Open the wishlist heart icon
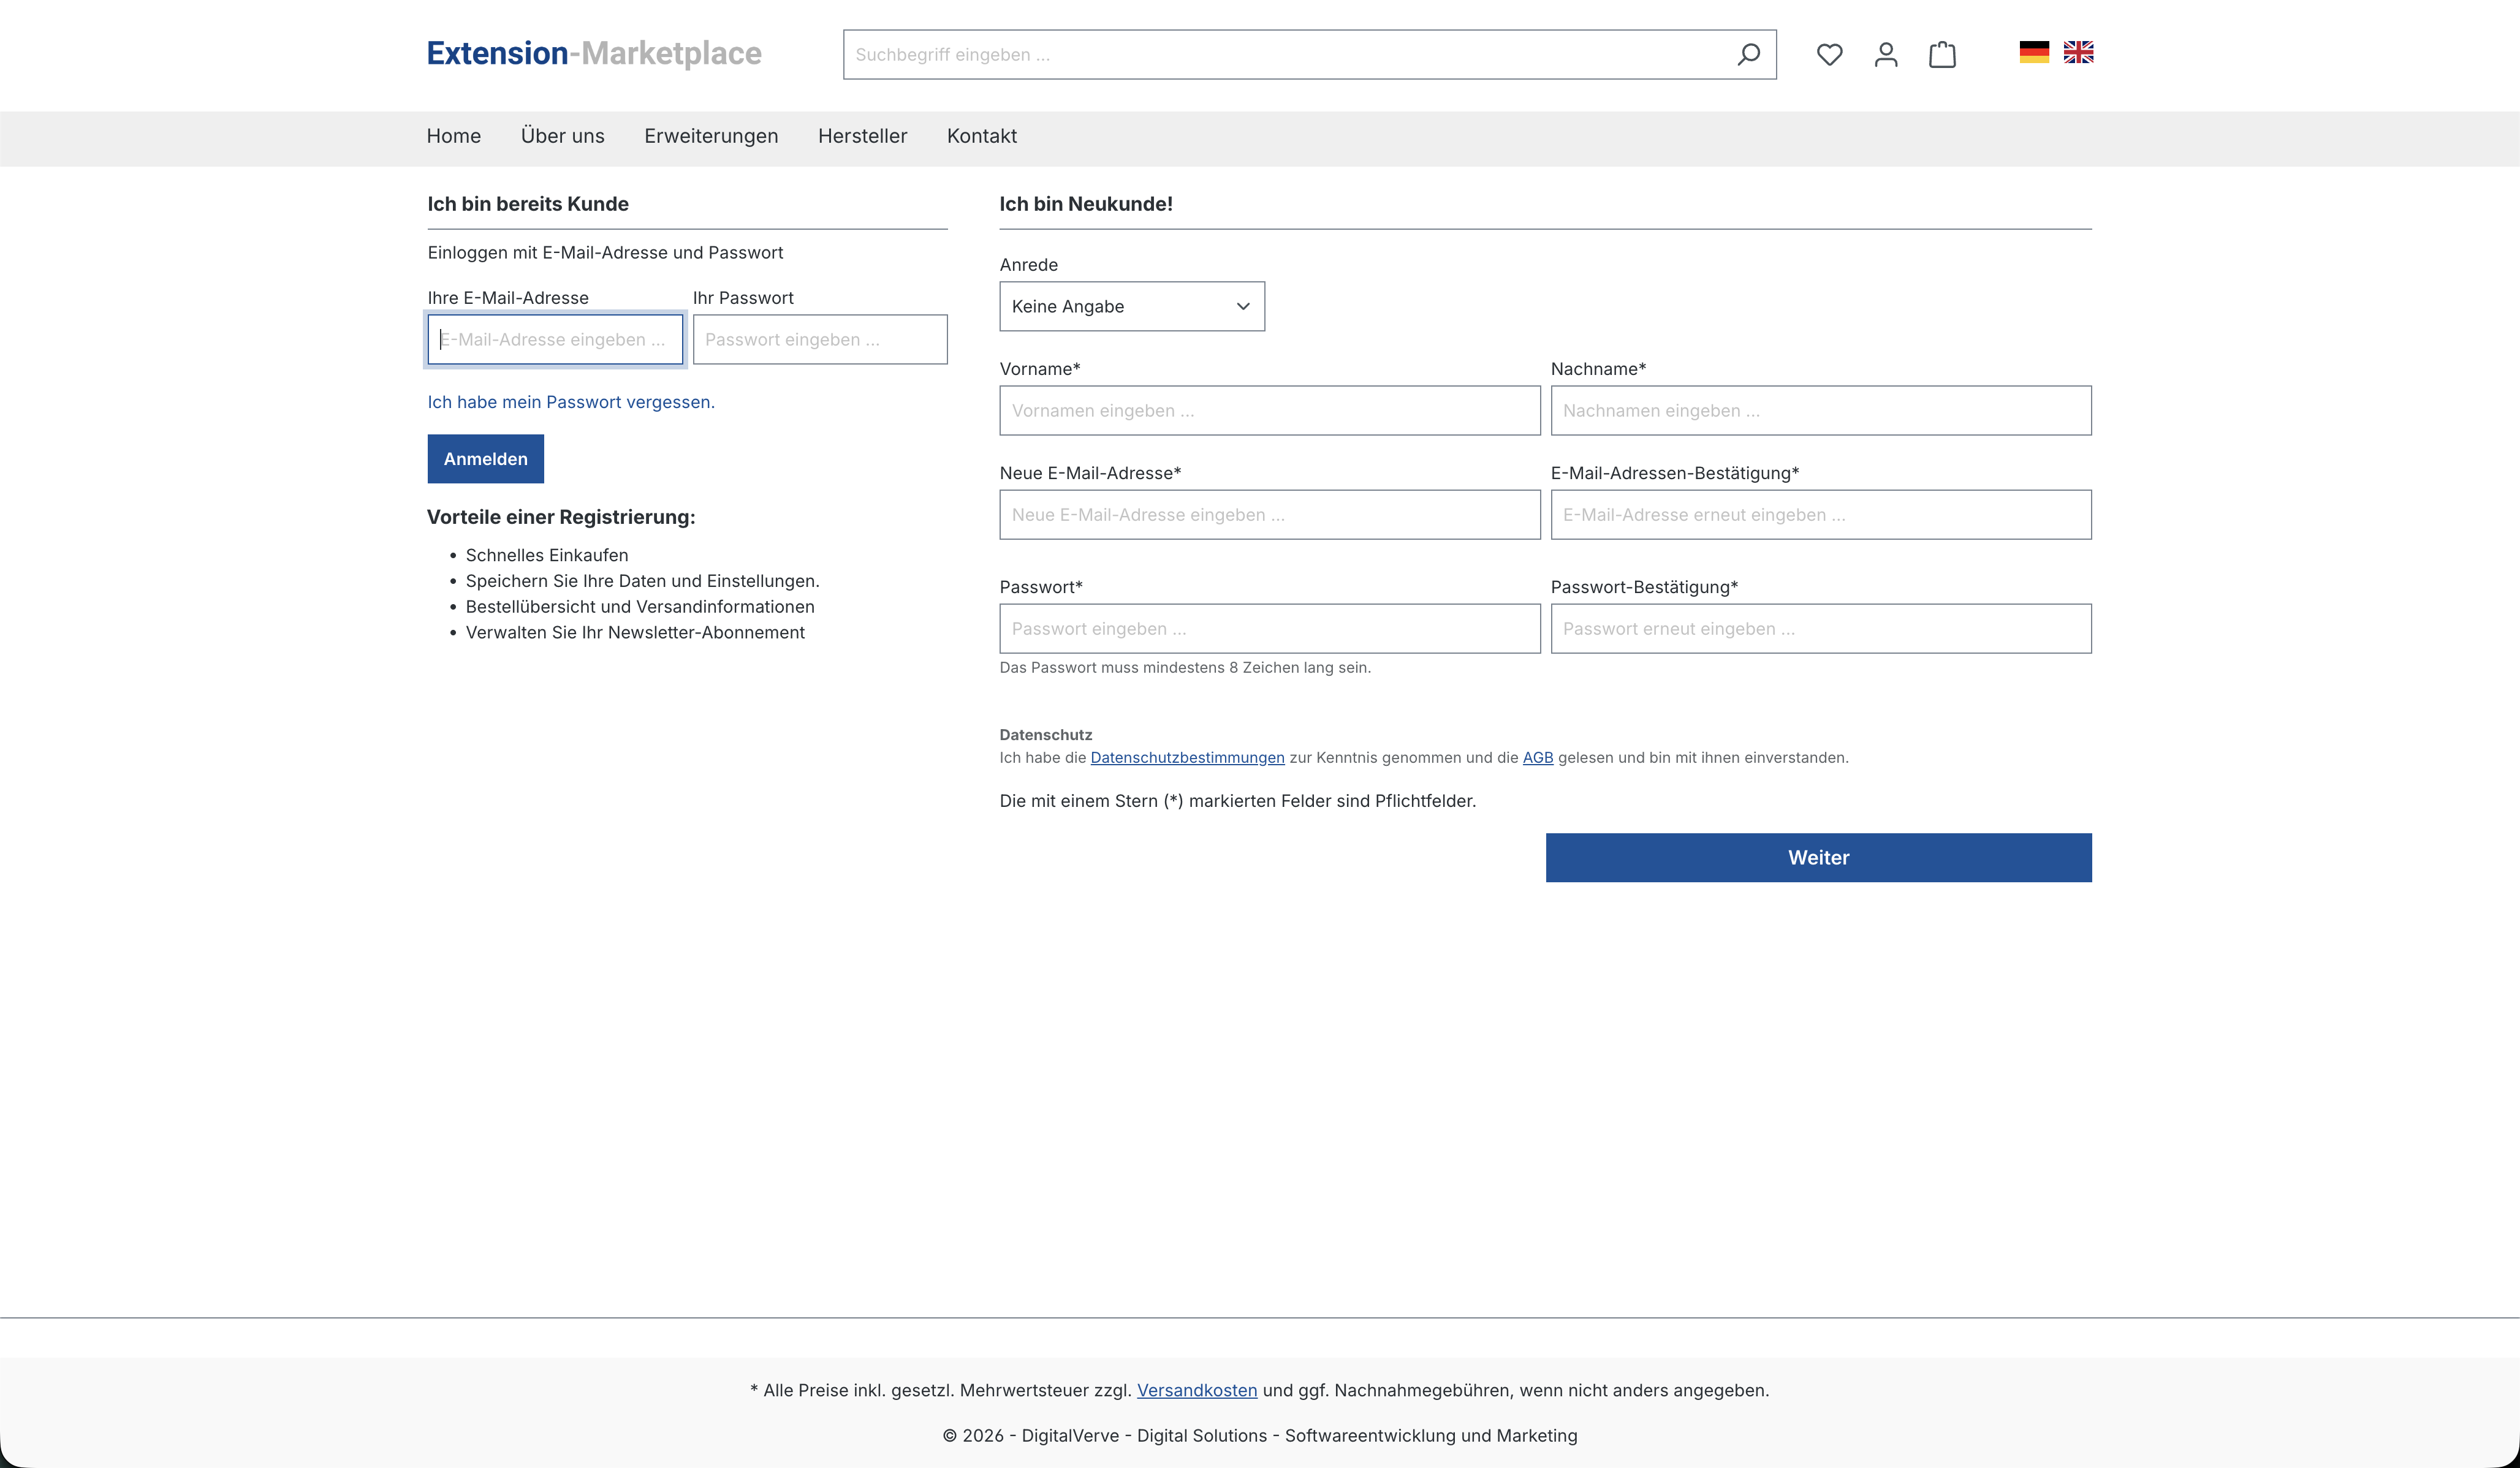The image size is (2520, 1468). tap(1829, 54)
